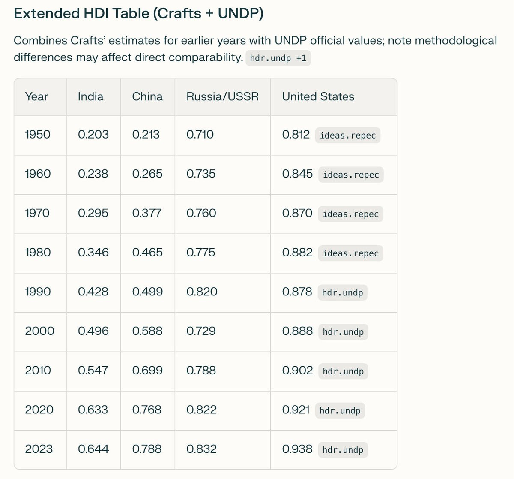Click hdr.undp citation beside 0.921
Screen dimensions: 514x479
pos(340,411)
